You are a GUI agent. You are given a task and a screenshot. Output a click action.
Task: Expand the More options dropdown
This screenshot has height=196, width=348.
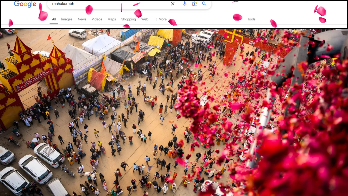click(161, 19)
